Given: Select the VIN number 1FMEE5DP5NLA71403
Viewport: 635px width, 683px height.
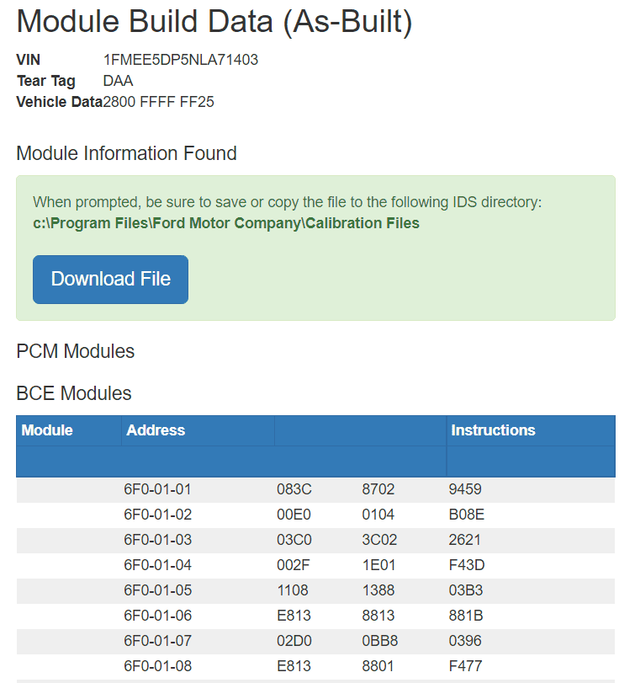Looking at the screenshot, I should click(x=181, y=60).
